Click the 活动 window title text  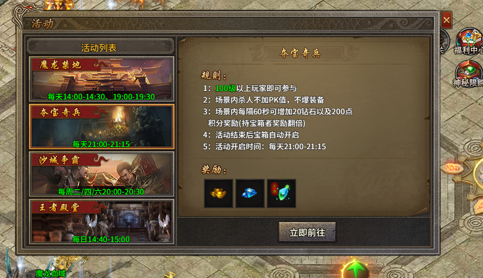(43, 24)
